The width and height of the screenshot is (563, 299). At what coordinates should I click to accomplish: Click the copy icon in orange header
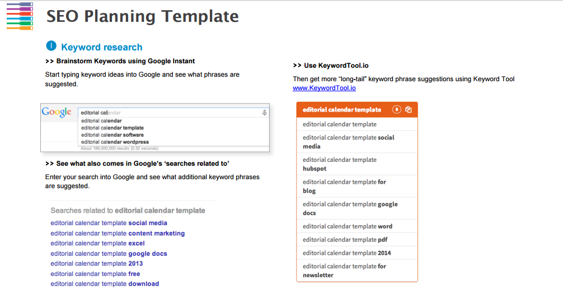pos(409,110)
